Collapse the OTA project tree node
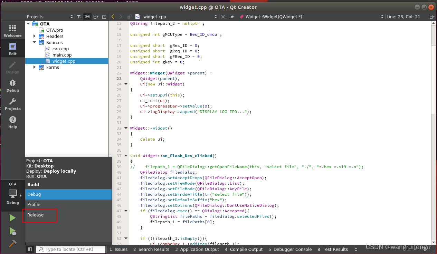The image size is (437, 254). point(28,24)
